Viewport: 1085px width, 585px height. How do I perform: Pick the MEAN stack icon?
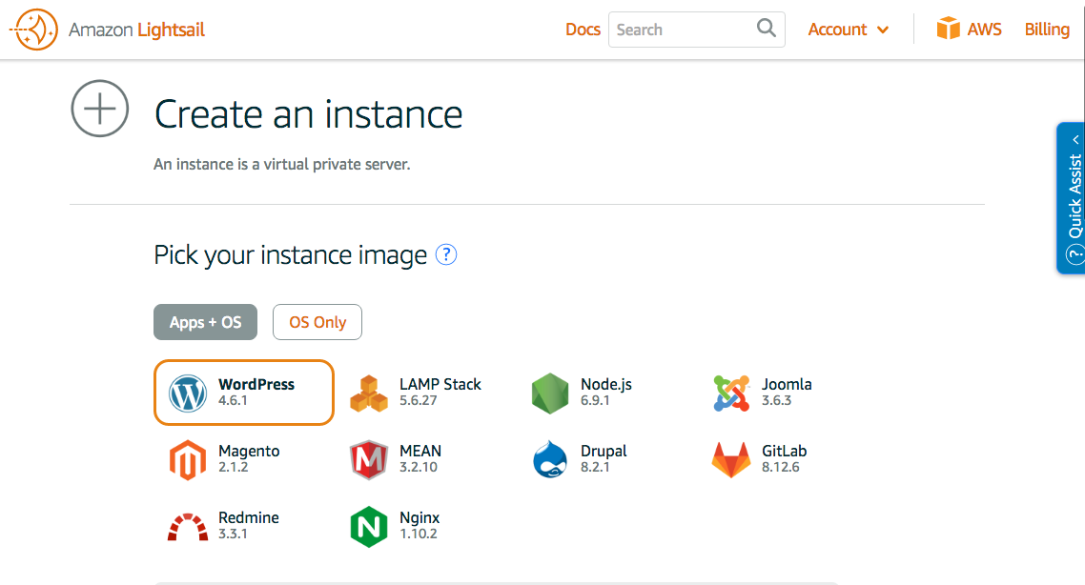click(369, 460)
